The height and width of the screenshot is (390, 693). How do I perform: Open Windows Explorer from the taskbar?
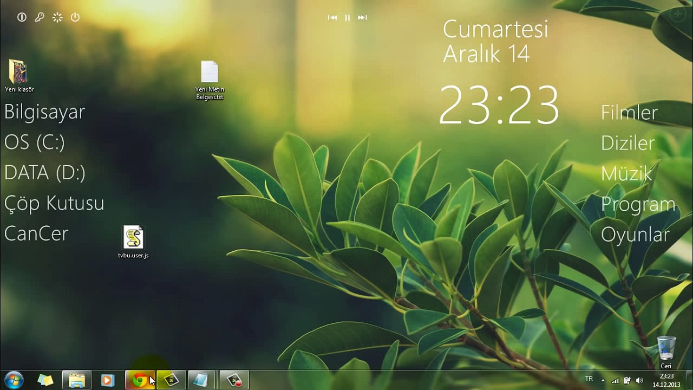point(77,380)
